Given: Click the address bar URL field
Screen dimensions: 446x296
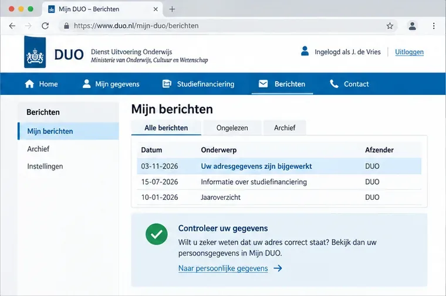Looking at the screenshot, I should pos(228,26).
